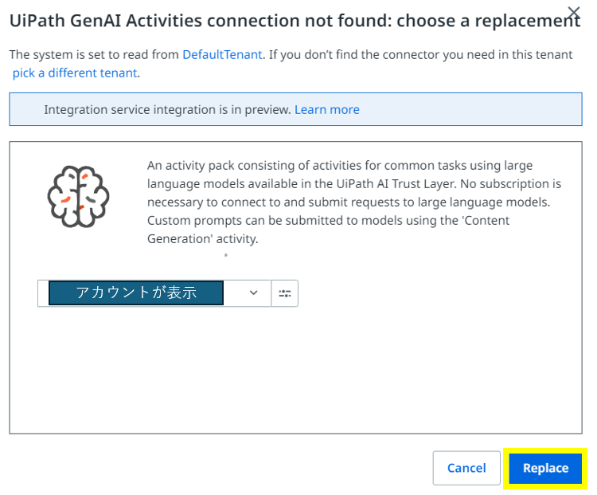Click the dialog title heading text

click(295, 22)
